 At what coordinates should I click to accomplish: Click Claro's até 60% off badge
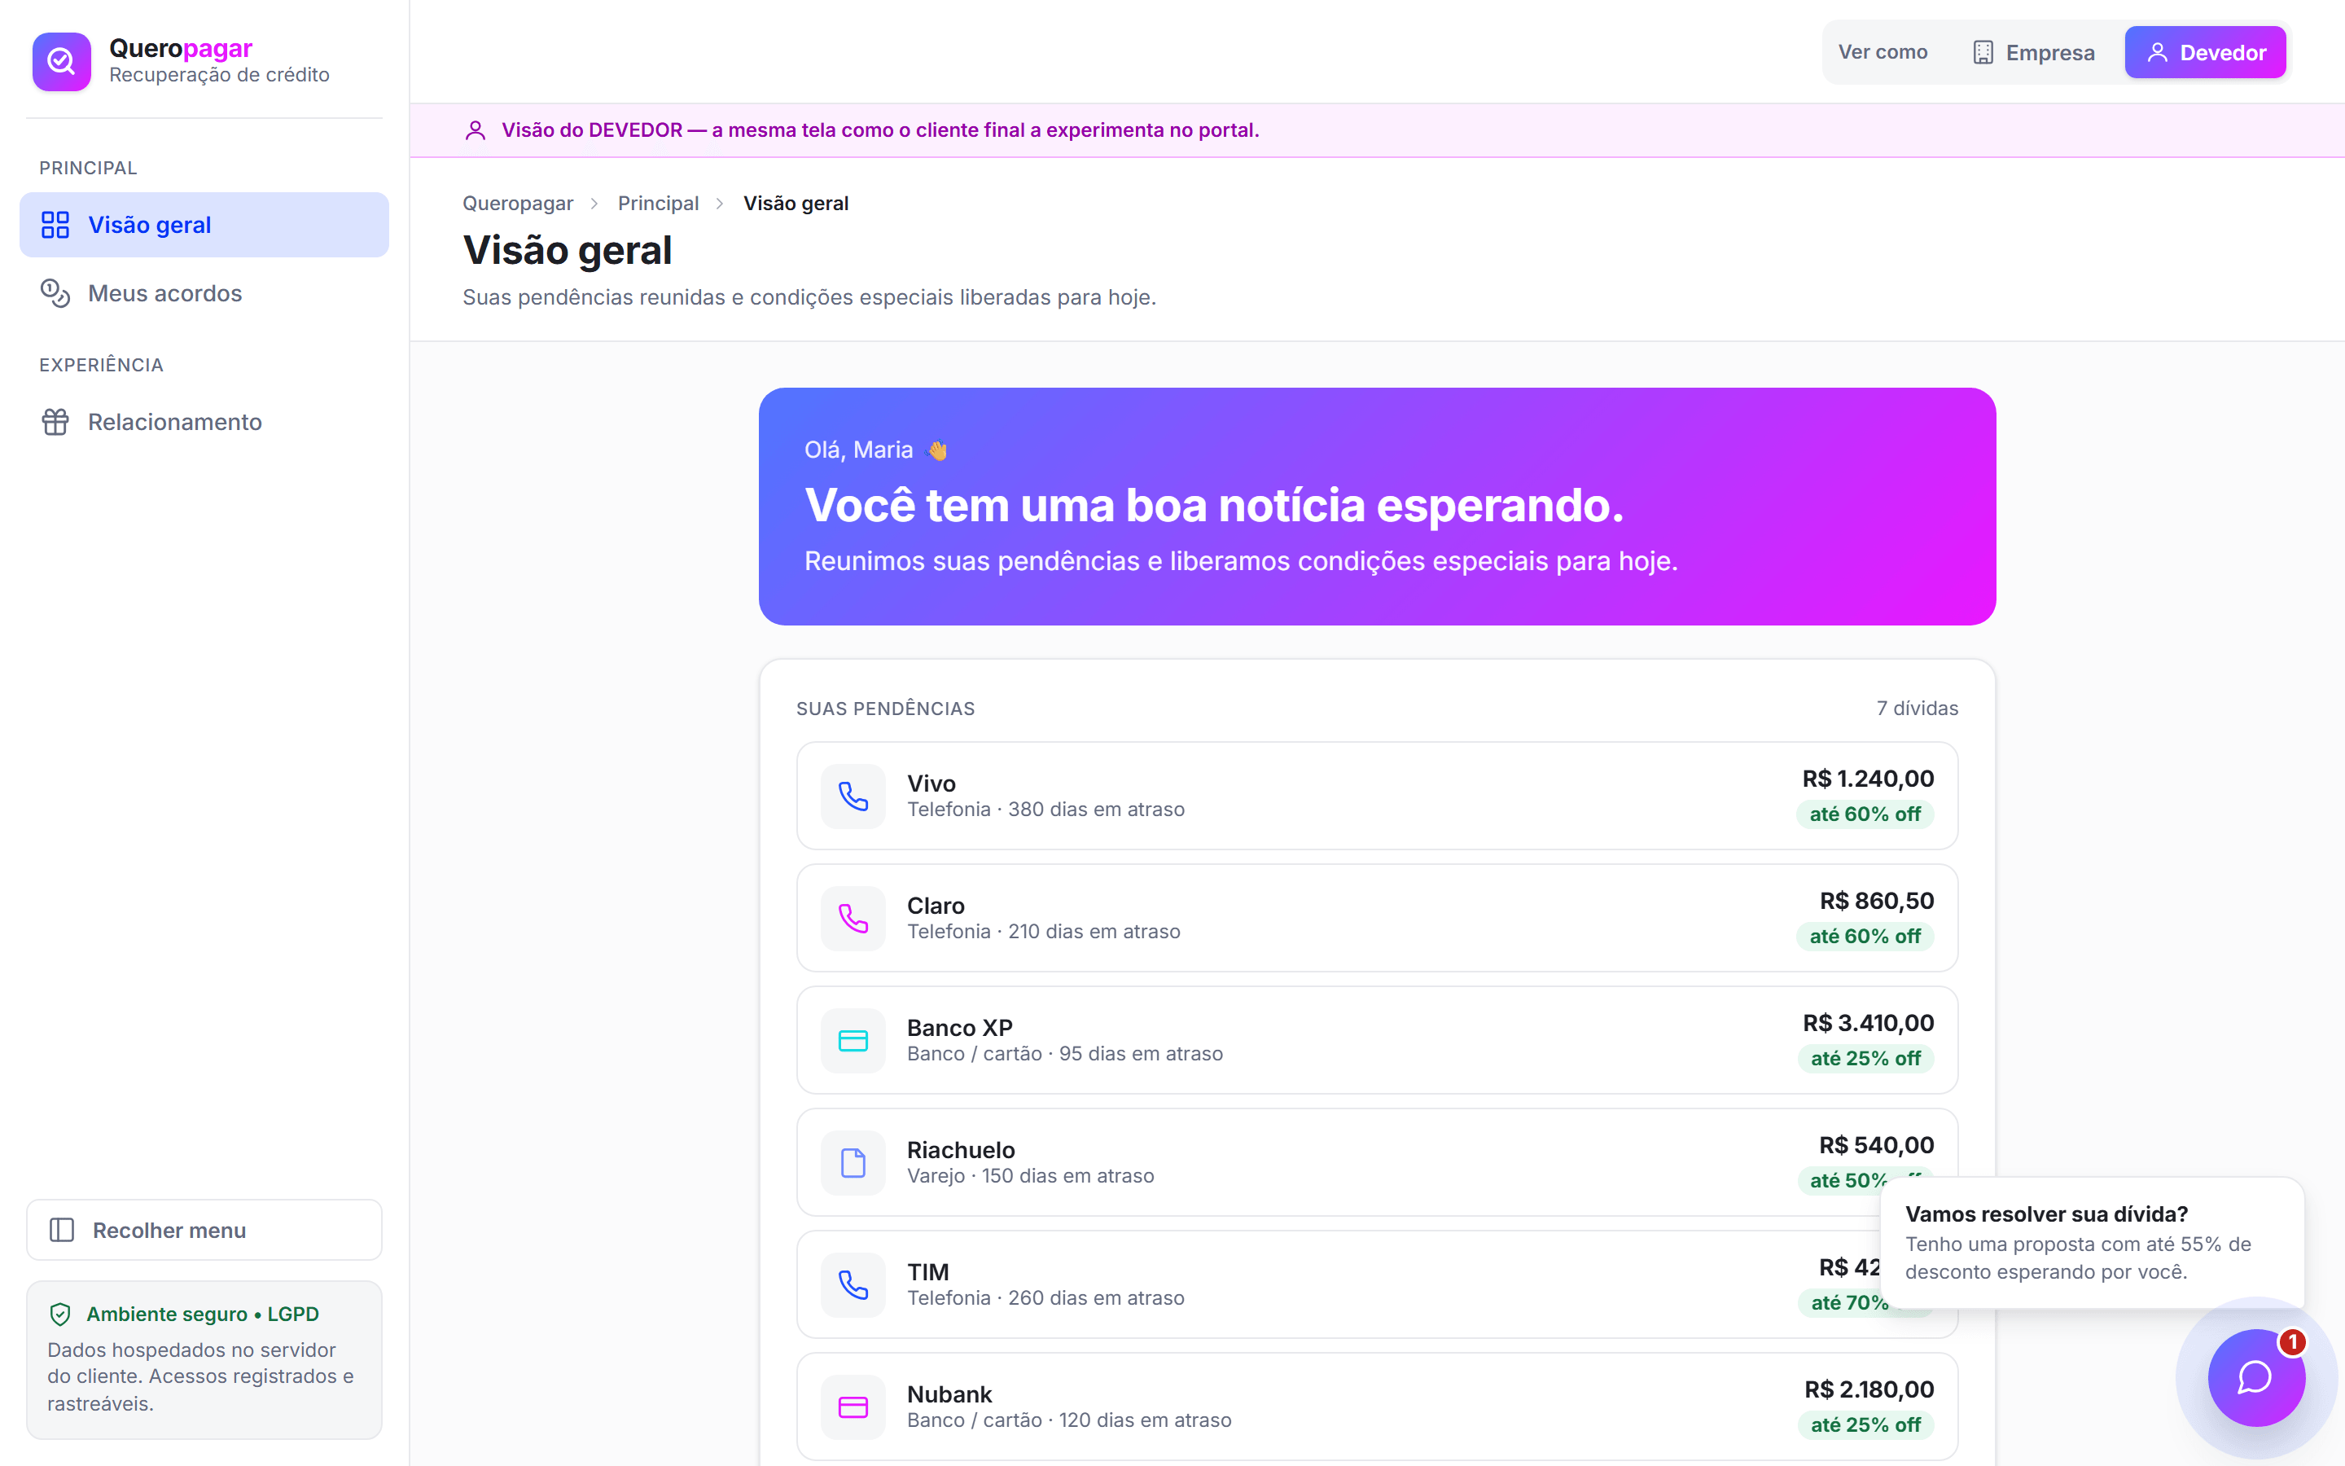(1865, 937)
